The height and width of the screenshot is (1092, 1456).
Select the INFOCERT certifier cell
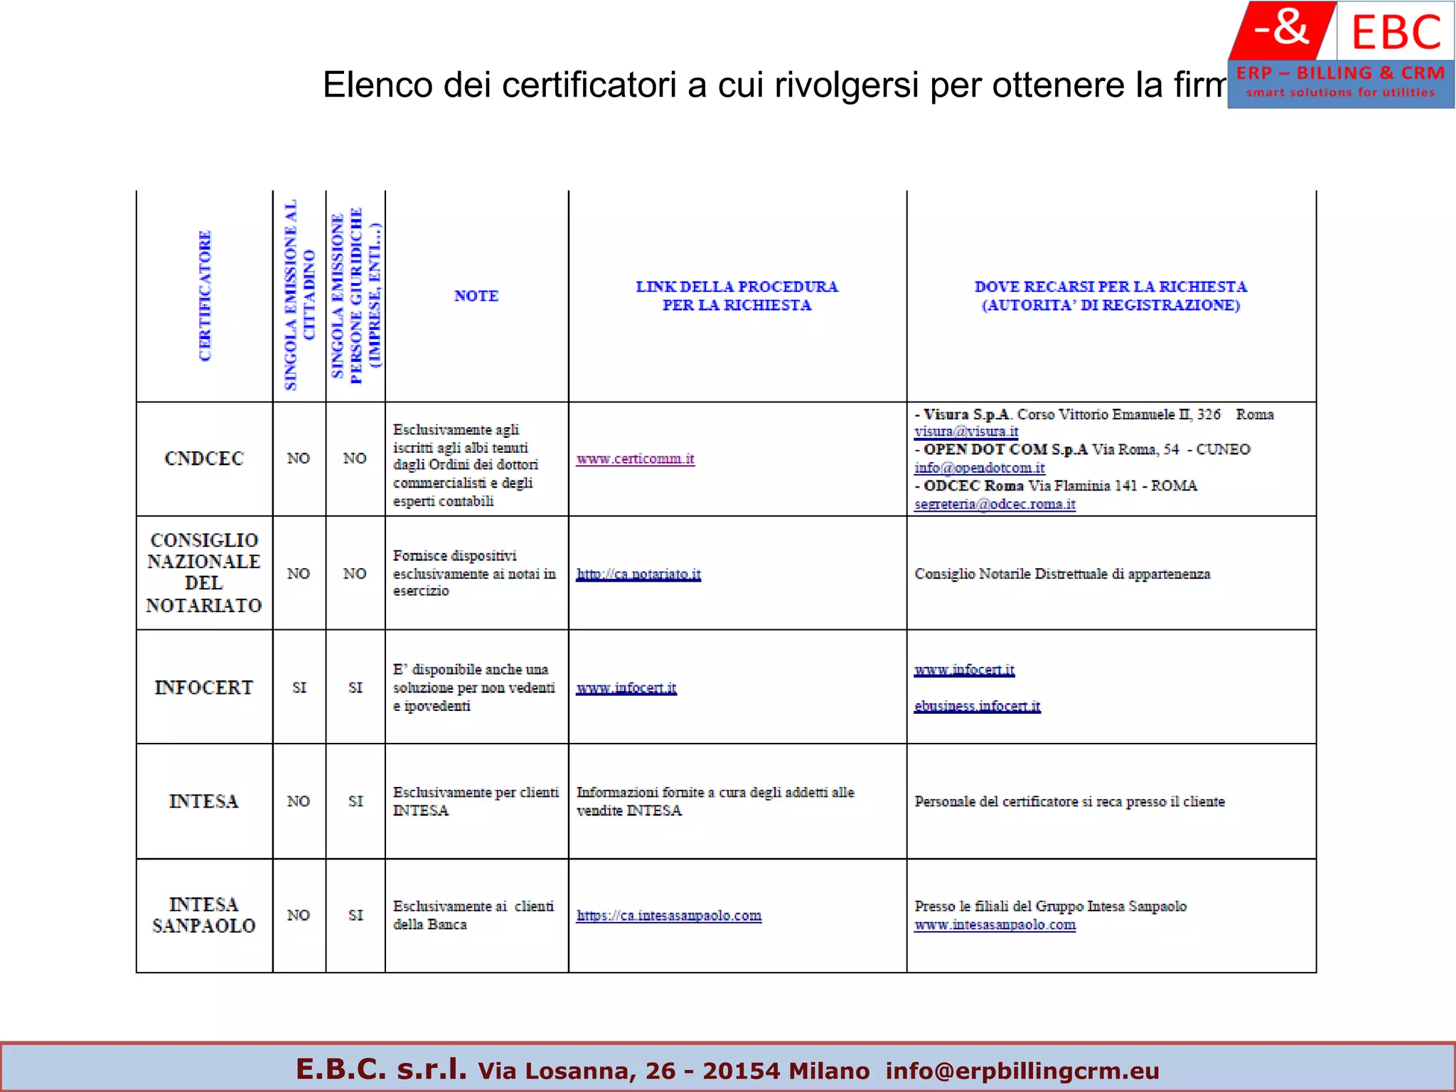click(x=204, y=687)
